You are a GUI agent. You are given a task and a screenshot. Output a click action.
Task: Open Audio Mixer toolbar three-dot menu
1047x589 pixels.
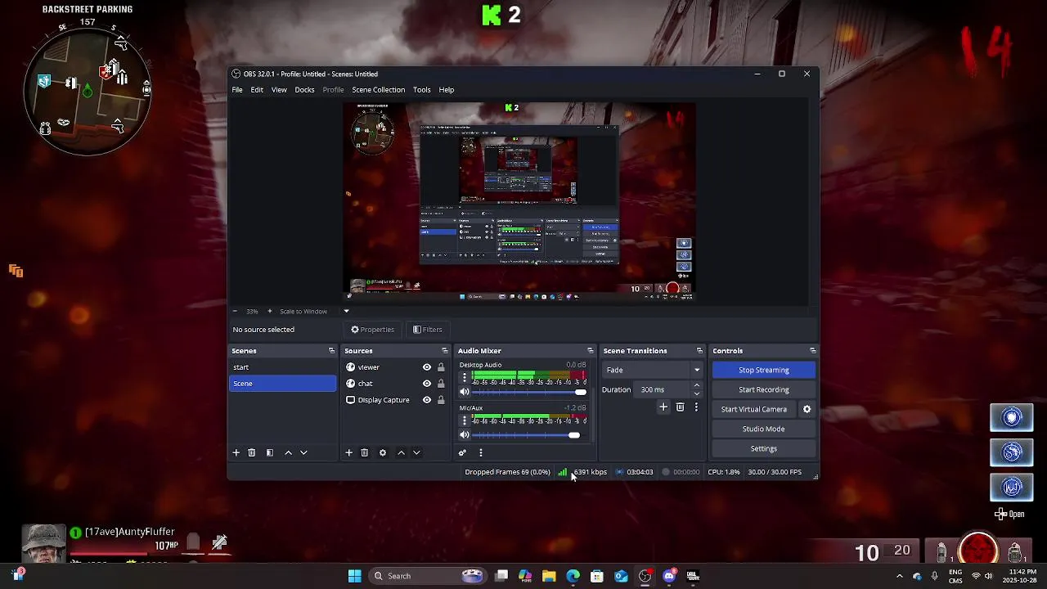[x=481, y=452]
